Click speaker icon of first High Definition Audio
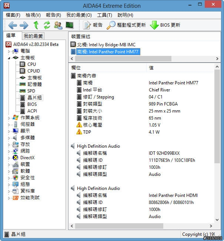The width and height of the screenshot is (224, 241). coord(73,146)
